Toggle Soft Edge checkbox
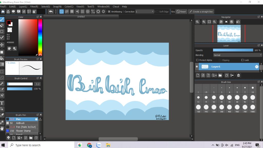The image size is (263, 148). [x=157, y=12]
